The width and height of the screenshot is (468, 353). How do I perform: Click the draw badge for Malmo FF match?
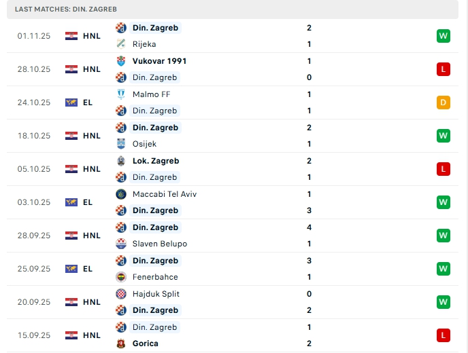444,103
